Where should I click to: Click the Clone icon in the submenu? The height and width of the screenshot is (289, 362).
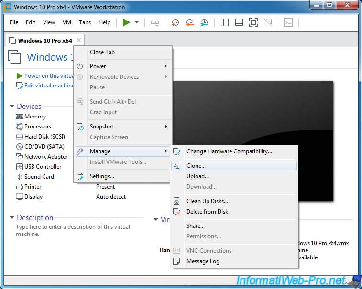click(176, 166)
